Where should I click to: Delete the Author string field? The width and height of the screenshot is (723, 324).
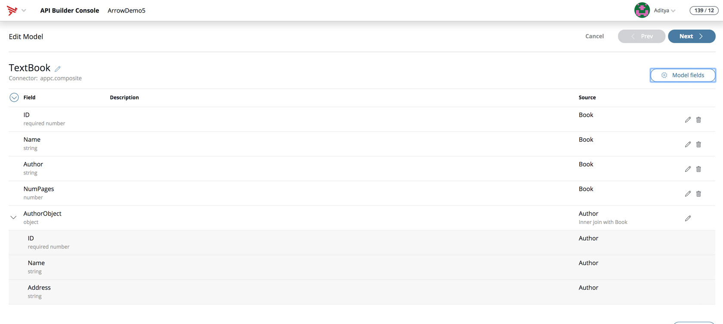[698, 169]
